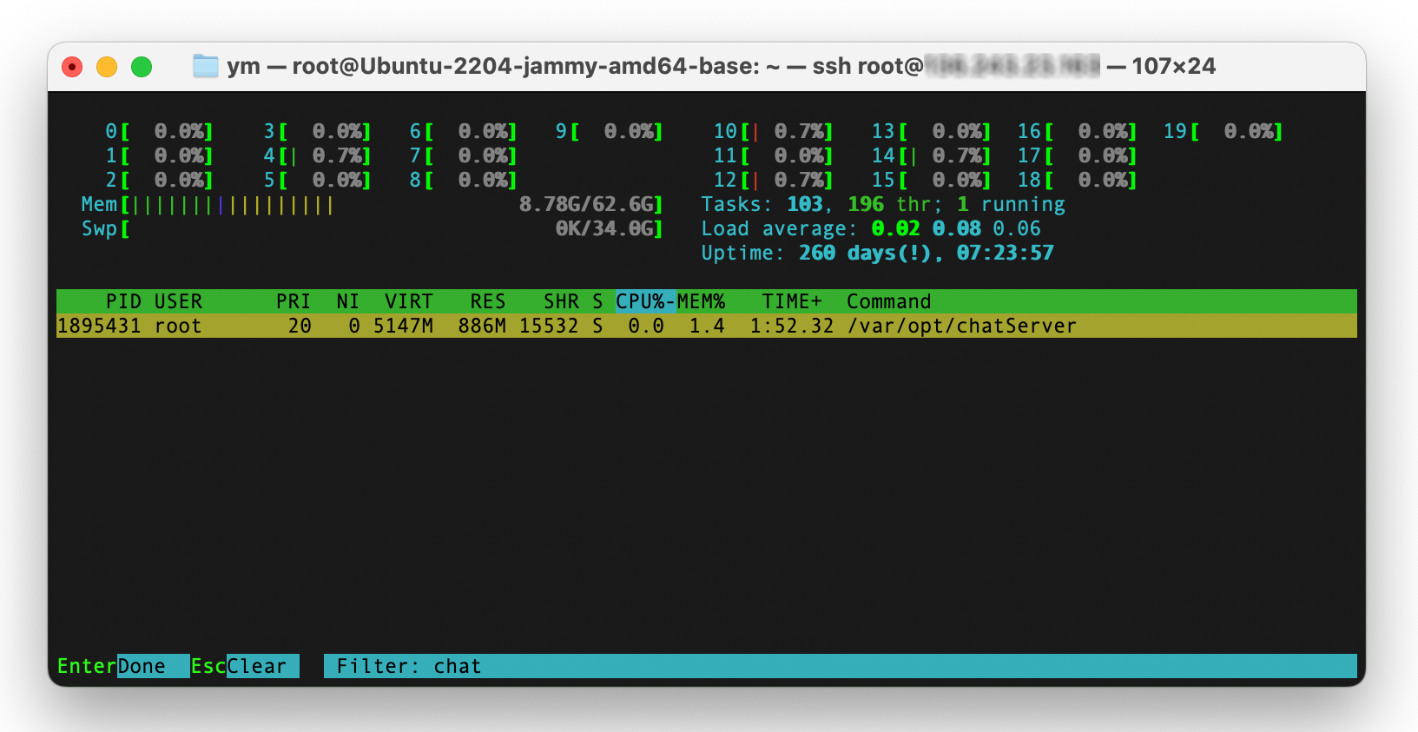Viewport: 1418px width, 732px height.
Task: Click the Uptime 260 days line
Action: (877, 253)
